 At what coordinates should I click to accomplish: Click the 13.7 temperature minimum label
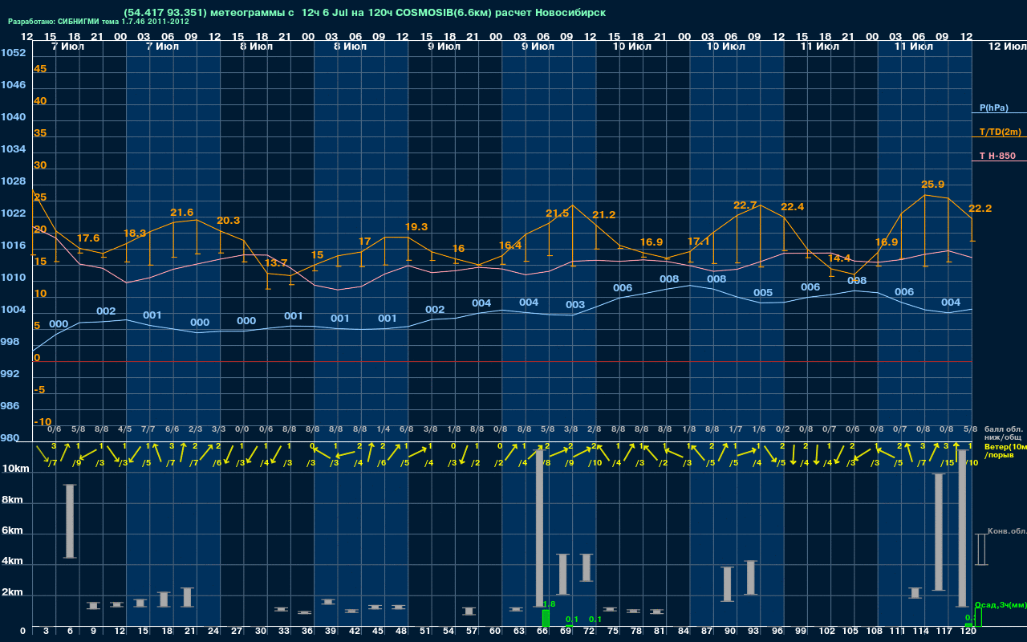click(x=276, y=263)
